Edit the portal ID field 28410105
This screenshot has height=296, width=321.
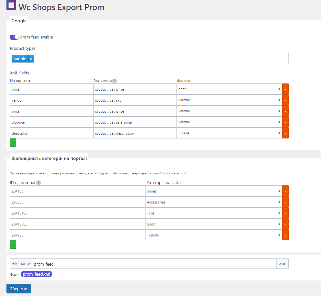[x=78, y=213]
